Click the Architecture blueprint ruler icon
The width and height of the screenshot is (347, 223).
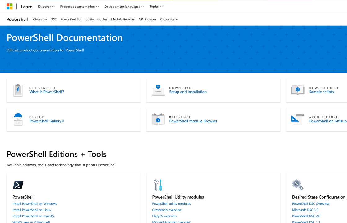pos(298,120)
